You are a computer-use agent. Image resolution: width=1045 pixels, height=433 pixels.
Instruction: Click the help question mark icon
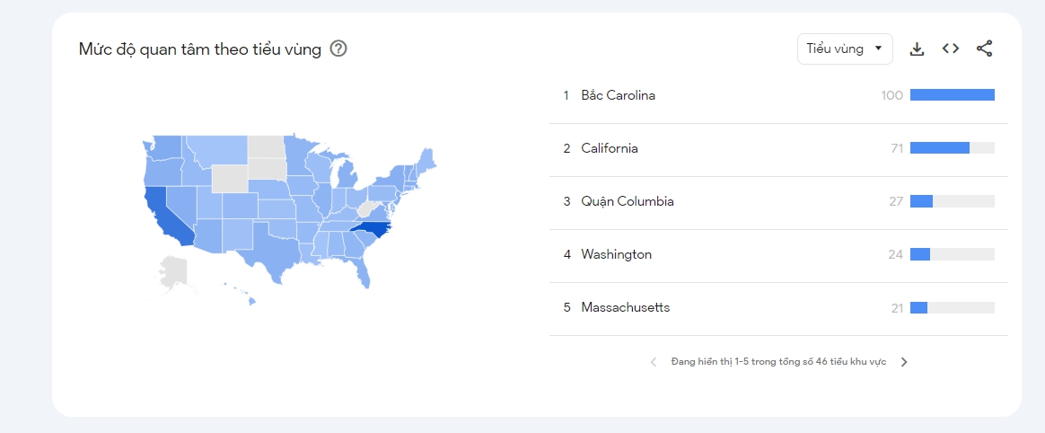[x=338, y=49]
